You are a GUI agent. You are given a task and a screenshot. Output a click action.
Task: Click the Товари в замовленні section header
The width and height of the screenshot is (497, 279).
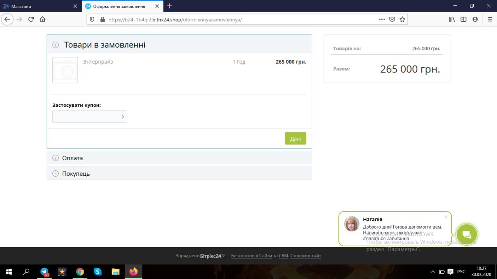pos(179,45)
